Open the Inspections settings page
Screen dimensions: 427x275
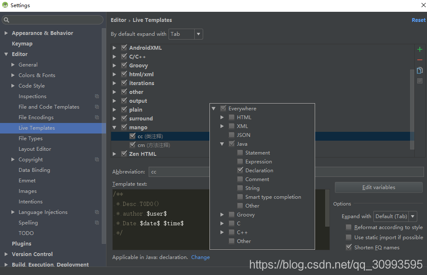pyautogui.click(x=33, y=96)
